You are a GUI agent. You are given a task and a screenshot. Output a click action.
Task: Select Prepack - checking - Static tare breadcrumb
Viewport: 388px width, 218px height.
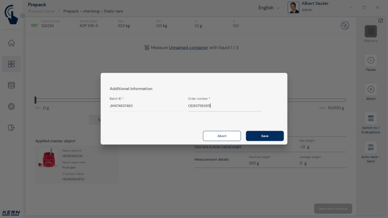click(x=93, y=11)
